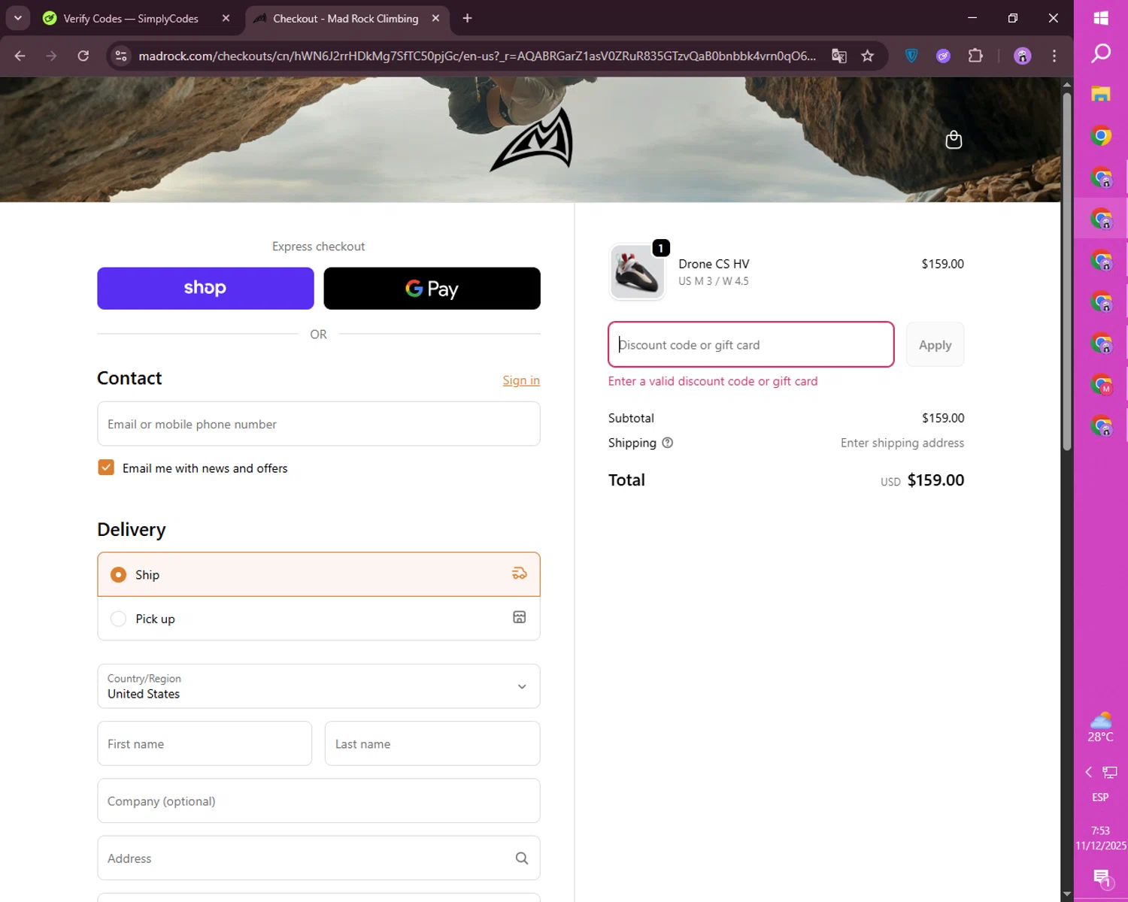This screenshot has height=902, width=1128.
Task: Click the address search magnifier icon
Action: (521, 858)
